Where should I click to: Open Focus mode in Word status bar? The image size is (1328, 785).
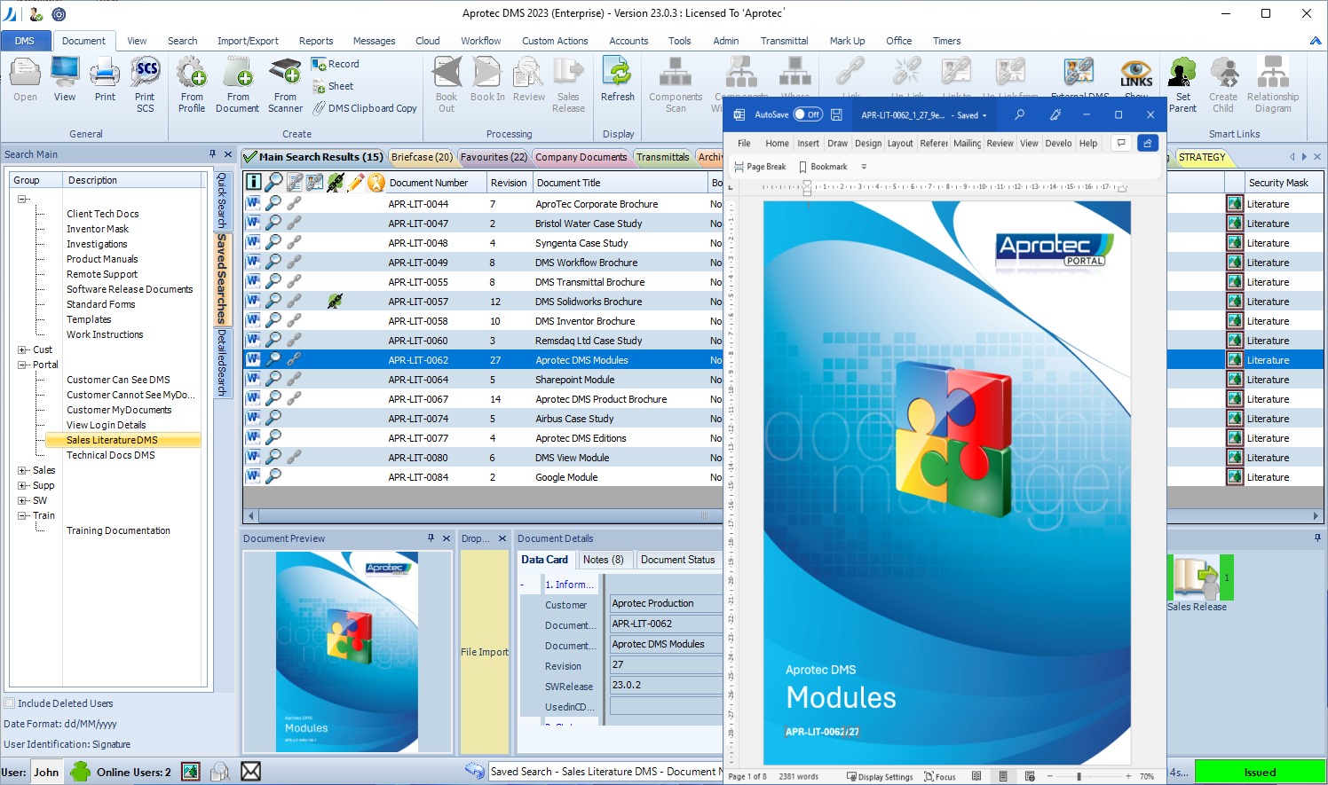pos(940,776)
